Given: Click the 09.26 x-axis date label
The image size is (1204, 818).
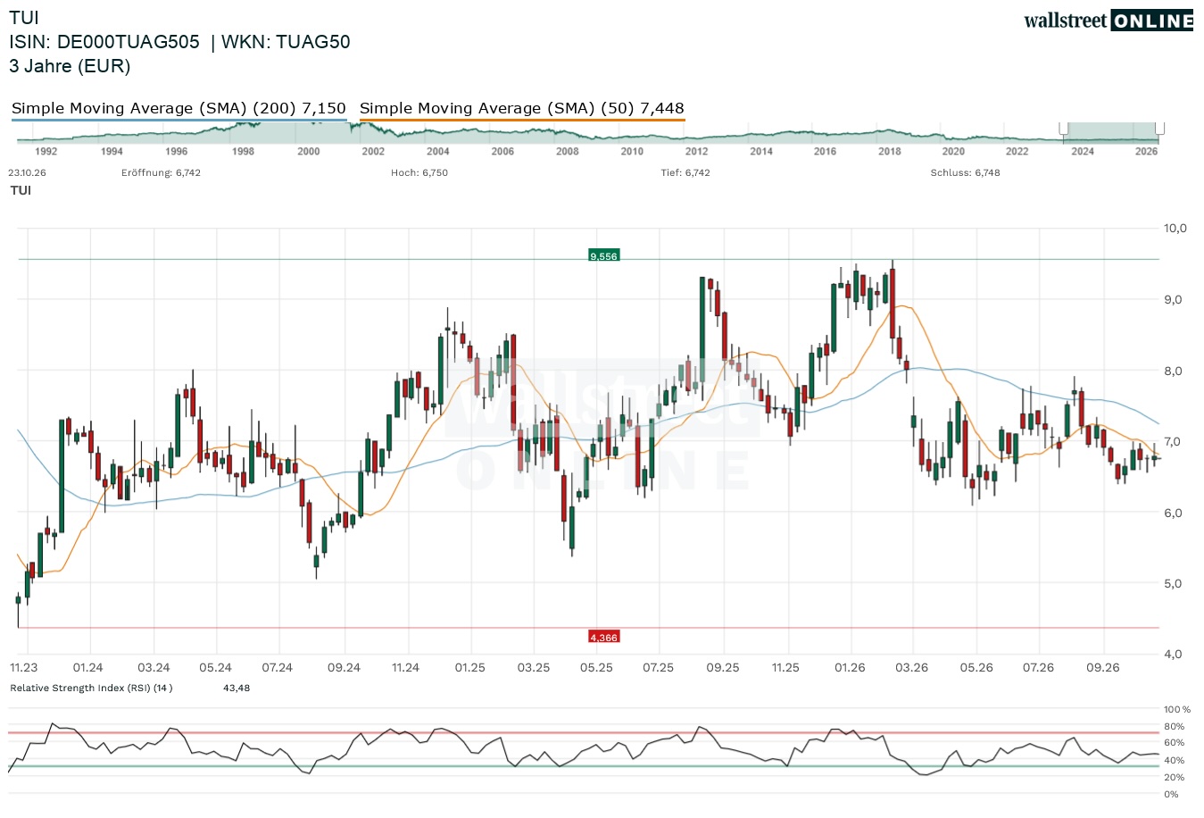Looking at the screenshot, I should click(1103, 667).
